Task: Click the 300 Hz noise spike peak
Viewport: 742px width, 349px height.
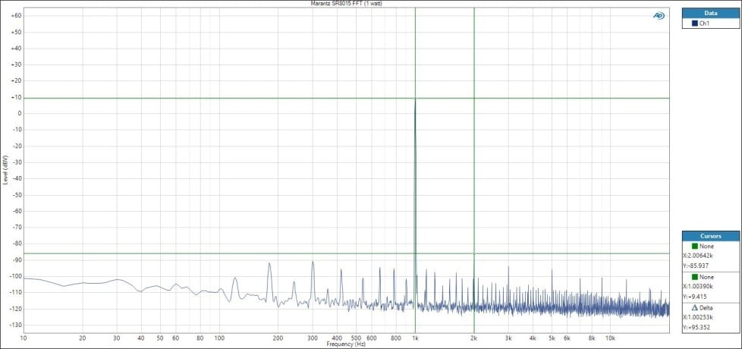Action: (x=313, y=263)
